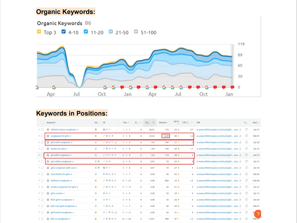297x223 pixels.
Task: Open the childrens sunglasses keyword link
Action: 60,181
